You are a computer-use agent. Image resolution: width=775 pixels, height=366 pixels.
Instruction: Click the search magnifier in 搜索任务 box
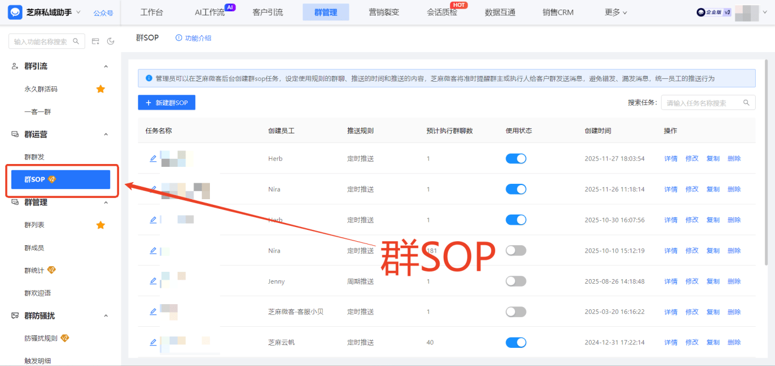click(745, 103)
